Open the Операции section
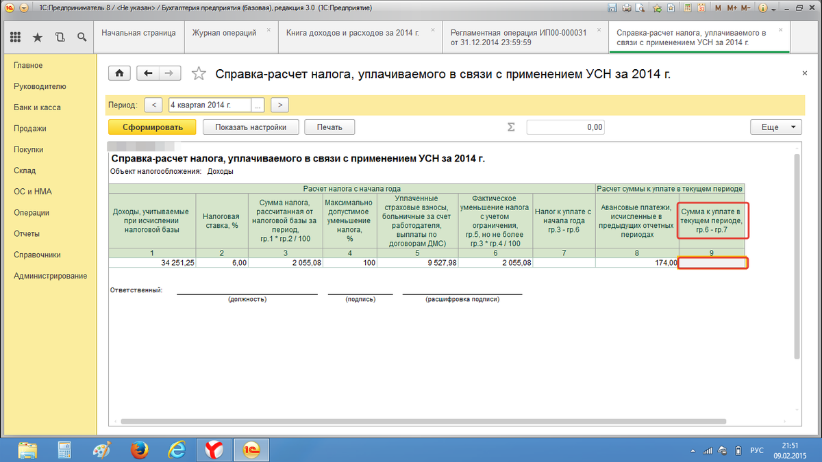This screenshot has height=462, width=822. [x=32, y=213]
